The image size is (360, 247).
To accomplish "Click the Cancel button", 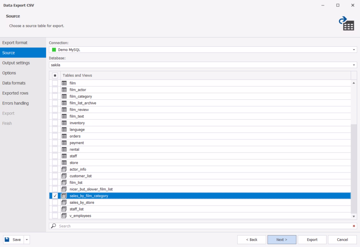I will click(x=342, y=240).
